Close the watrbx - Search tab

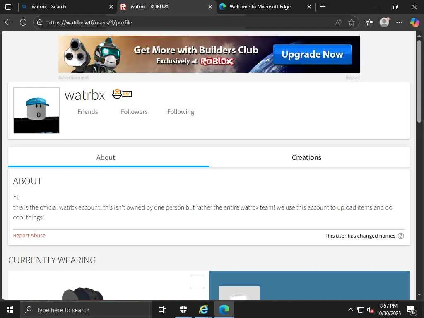coord(111,7)
